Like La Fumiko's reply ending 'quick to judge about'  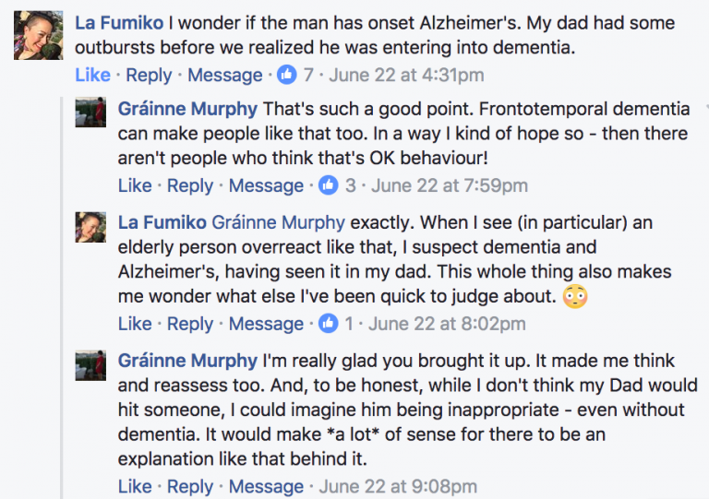135,324
